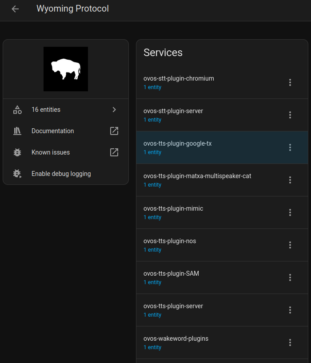Click the entities shapes icon

(x=17, y=110)
